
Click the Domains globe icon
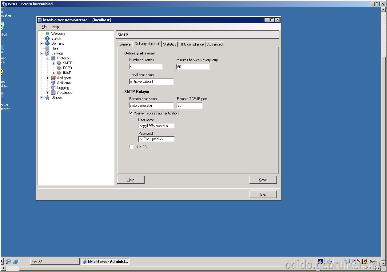tap(47, 43)
